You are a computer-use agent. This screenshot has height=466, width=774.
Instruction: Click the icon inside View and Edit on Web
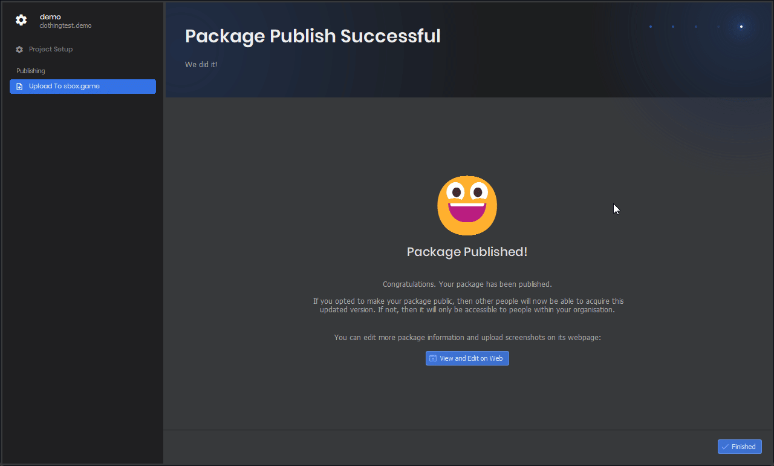point(432,358)
